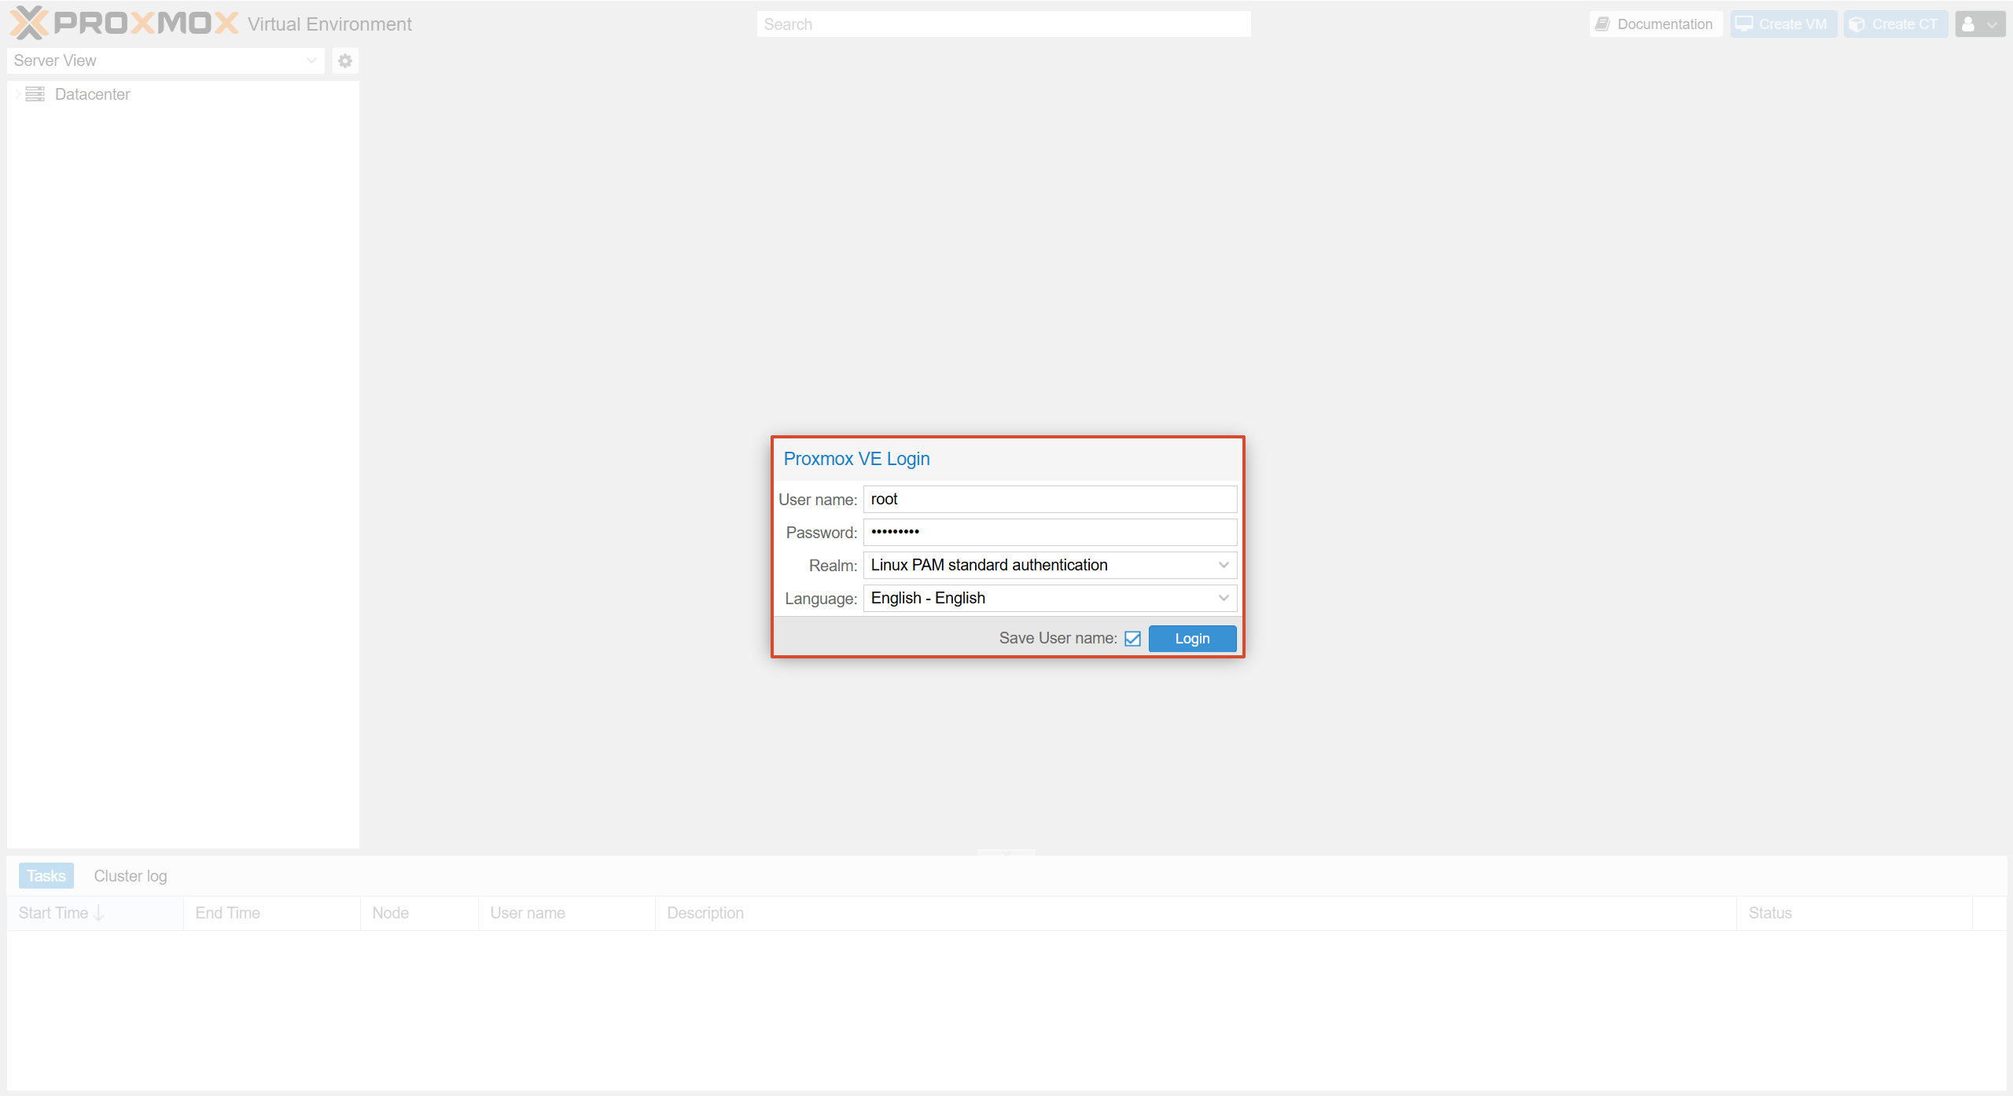The height and width of the screenshot is (1096, 2013).
Task: Expand the Datacenter tree node
Action: [17, 94]
